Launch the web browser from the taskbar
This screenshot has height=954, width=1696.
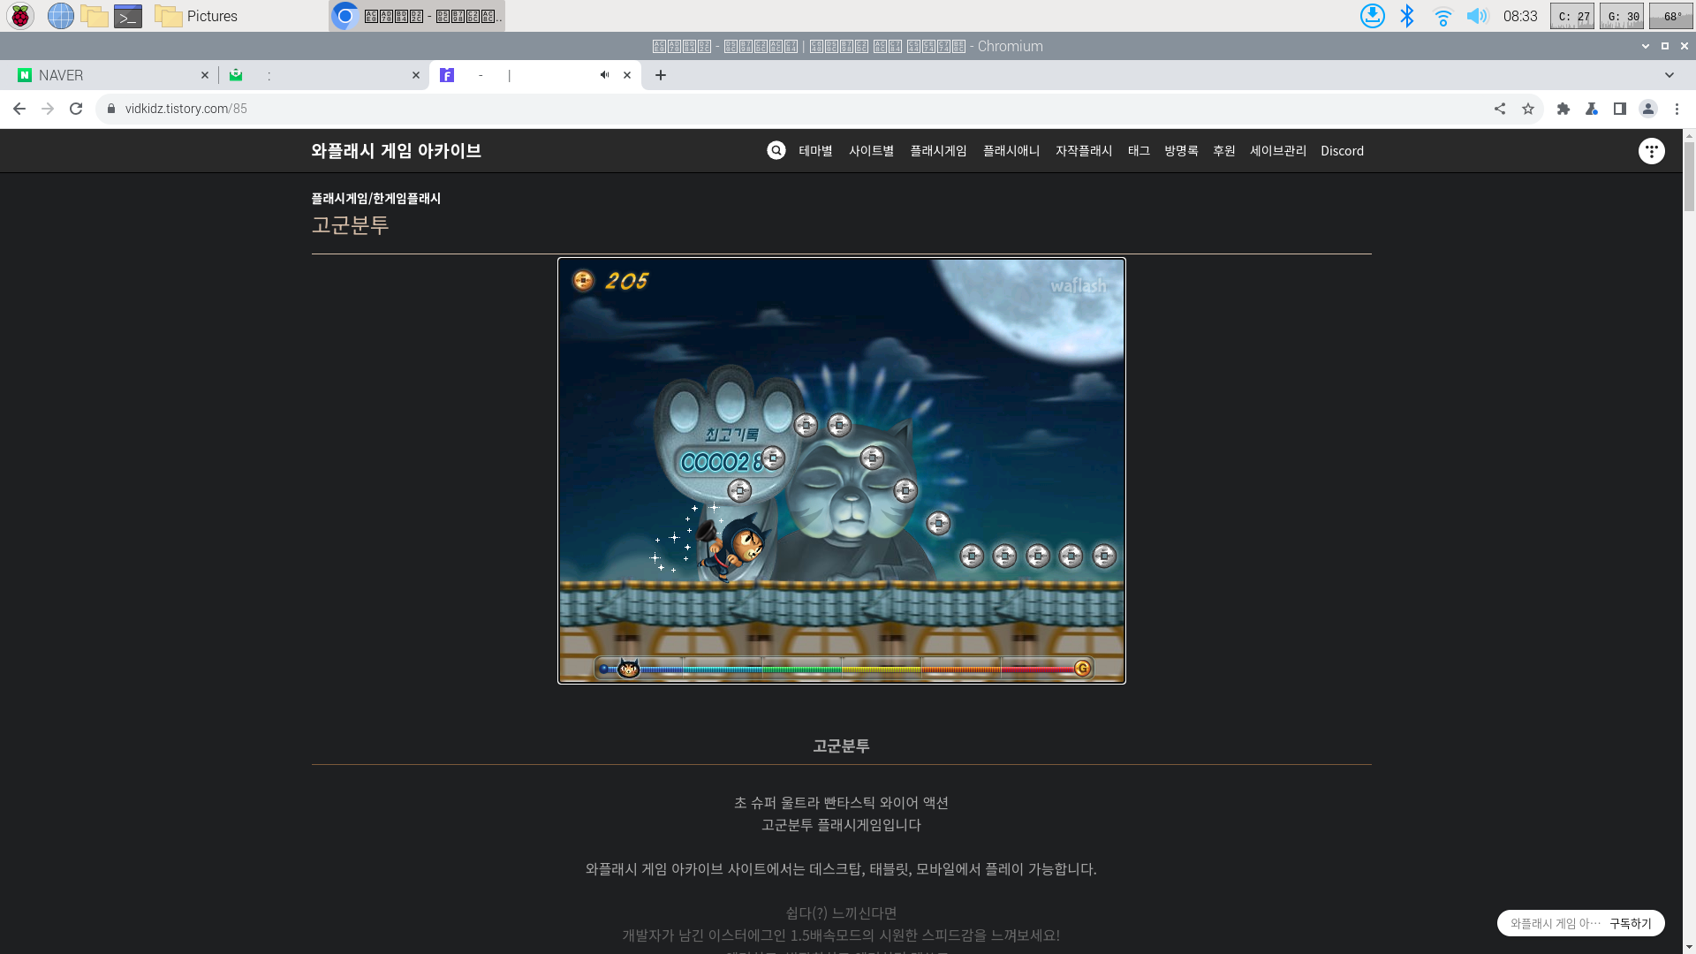click(x=61, y=16)
